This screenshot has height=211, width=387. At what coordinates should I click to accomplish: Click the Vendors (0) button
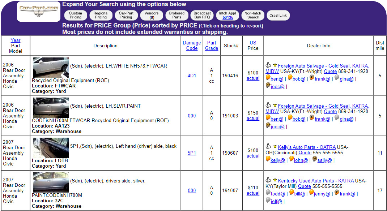pyautogui.click(x=152, y=15)
